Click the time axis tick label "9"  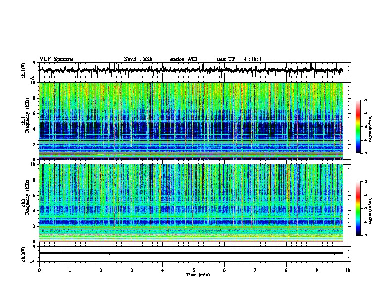317,270
